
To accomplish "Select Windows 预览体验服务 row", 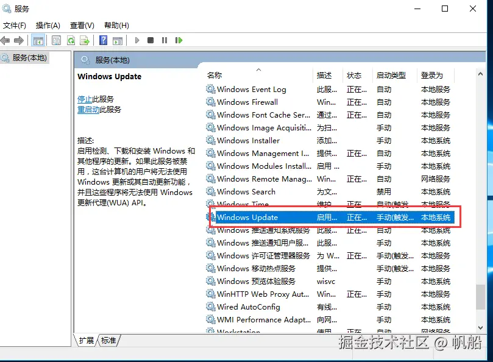I will tap(330, 281).
